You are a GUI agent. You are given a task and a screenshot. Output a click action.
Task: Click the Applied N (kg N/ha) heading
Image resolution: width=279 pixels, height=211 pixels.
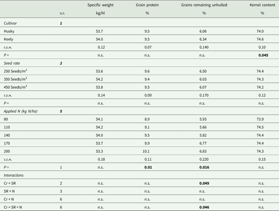click(x=20, y=111)
